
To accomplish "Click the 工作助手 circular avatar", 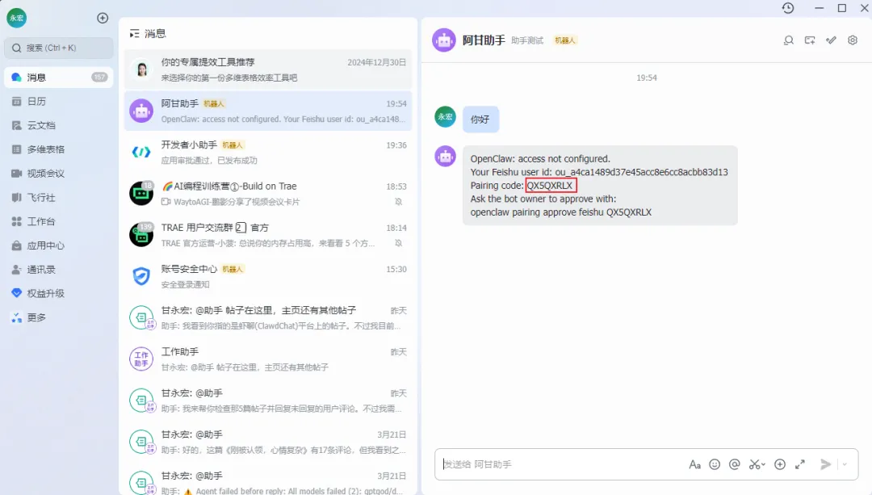I will coord(141,359).
